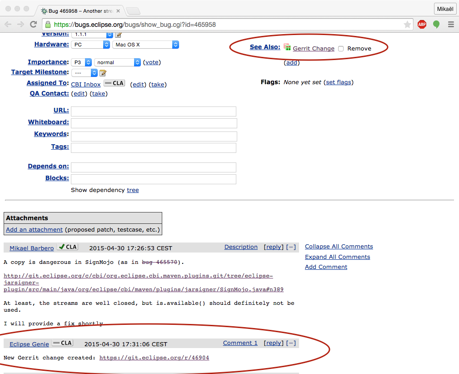This screenshot has height=374, width=459.
Task: Click the CLA checkmark badge of Mikael Barbero
Action: tap(67, 247)
